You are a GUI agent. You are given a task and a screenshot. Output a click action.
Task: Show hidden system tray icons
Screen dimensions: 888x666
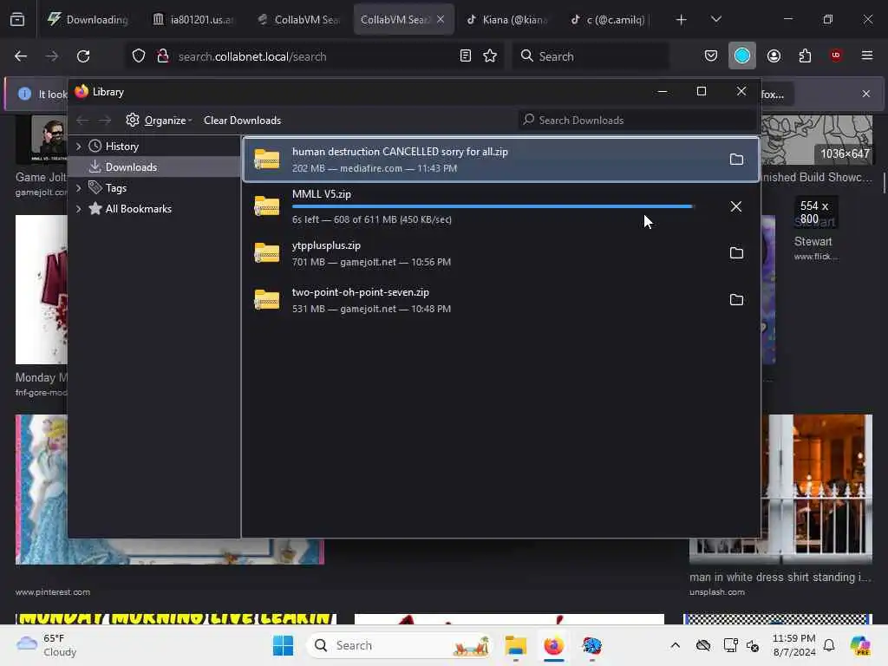point(675,645)
